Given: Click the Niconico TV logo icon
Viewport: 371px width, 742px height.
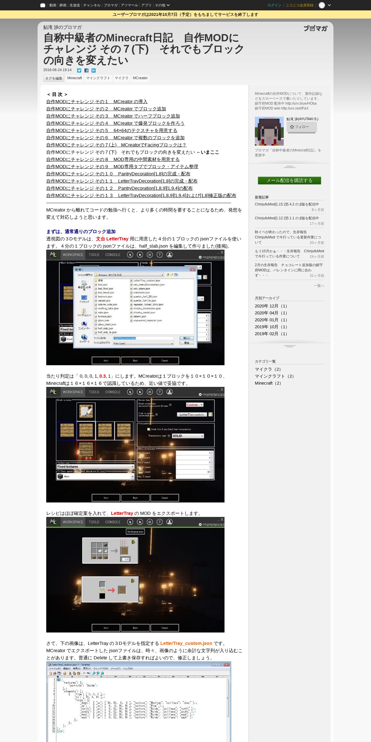Looking at the screenshot, I should [x=43, y=5].
